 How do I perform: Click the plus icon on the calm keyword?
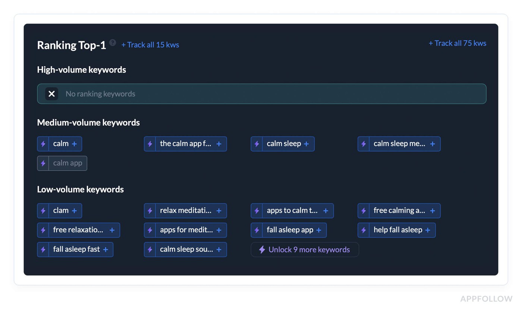tap(74, 144)
